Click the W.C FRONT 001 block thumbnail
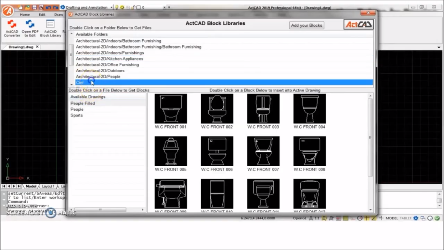 171,108
